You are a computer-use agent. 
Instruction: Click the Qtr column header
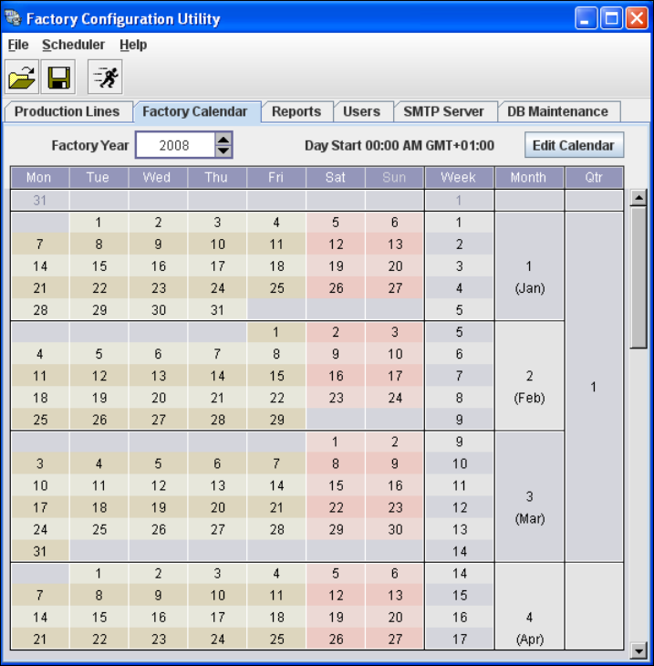pos(594,178)
